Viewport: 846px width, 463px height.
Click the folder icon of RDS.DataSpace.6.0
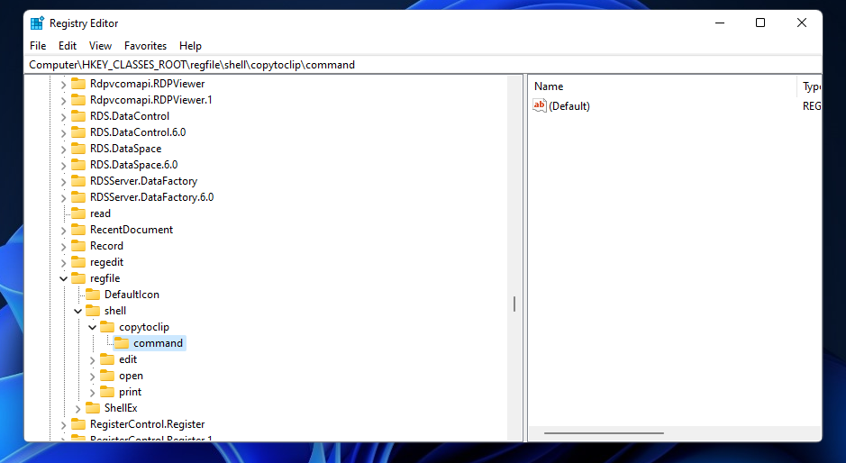pos(78,165)
